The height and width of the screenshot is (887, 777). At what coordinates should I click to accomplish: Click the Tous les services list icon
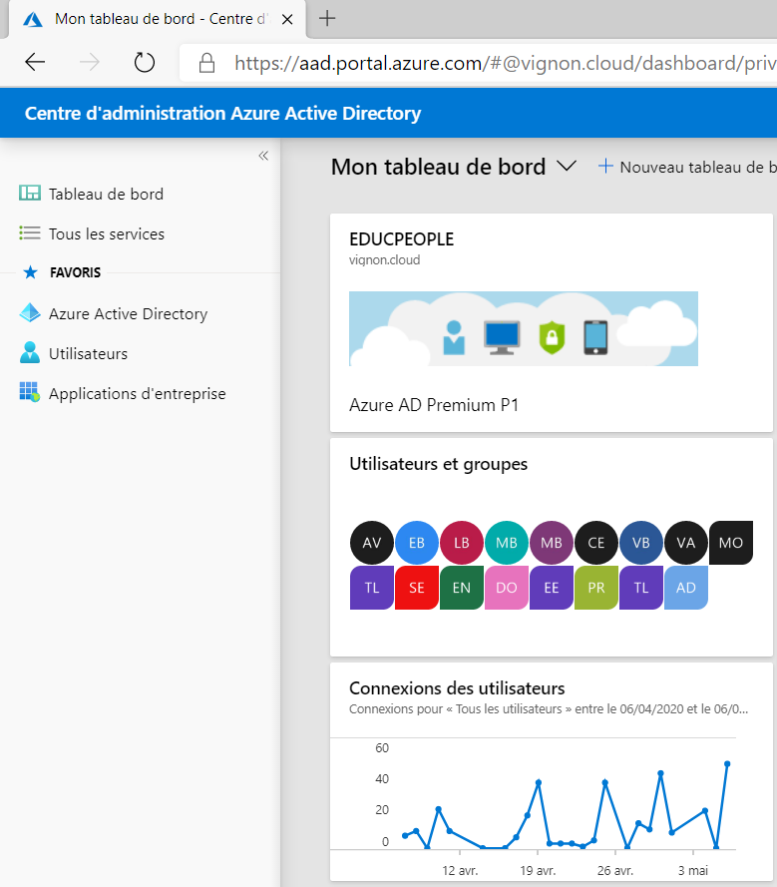click(x=30, y=232)
